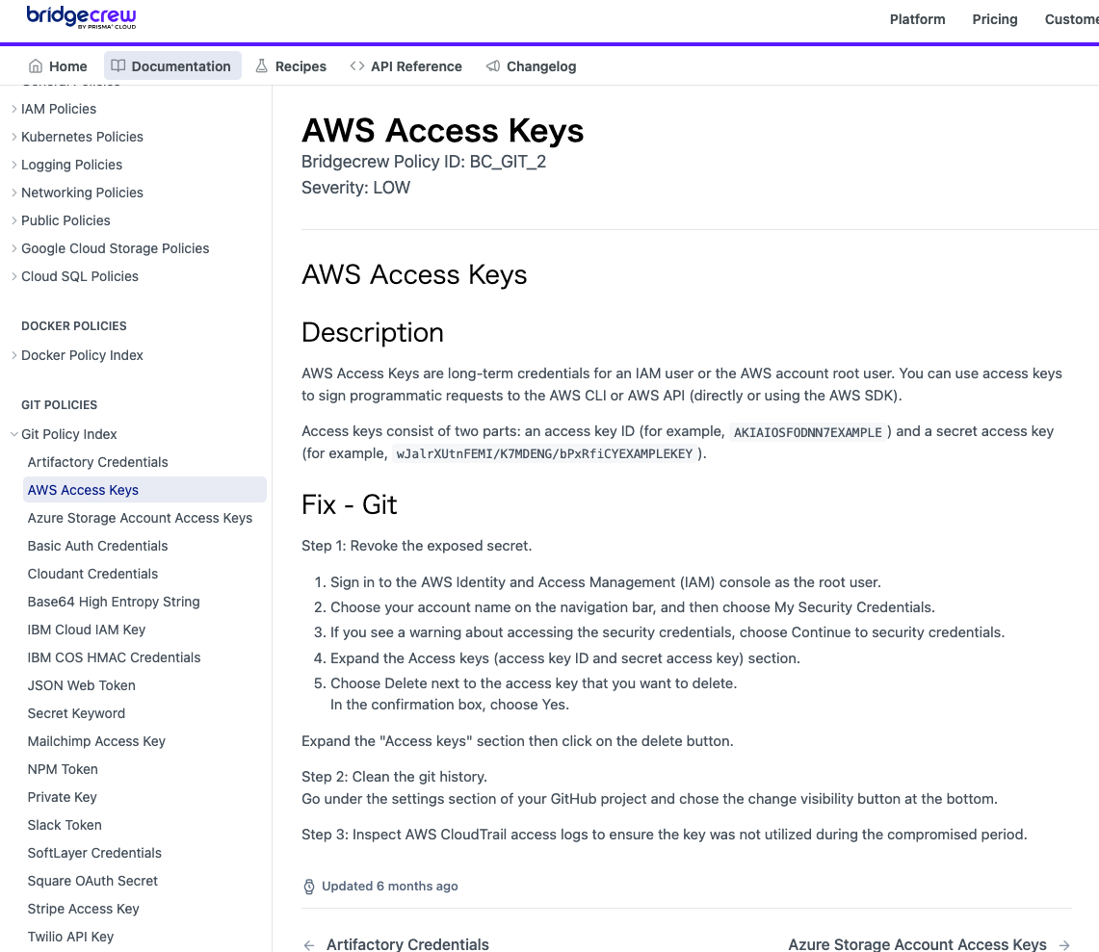Expand the Kubernetes Policies section
This screenshot has height=952, width=1099.
pyautogui.click(x=14, y=137)
